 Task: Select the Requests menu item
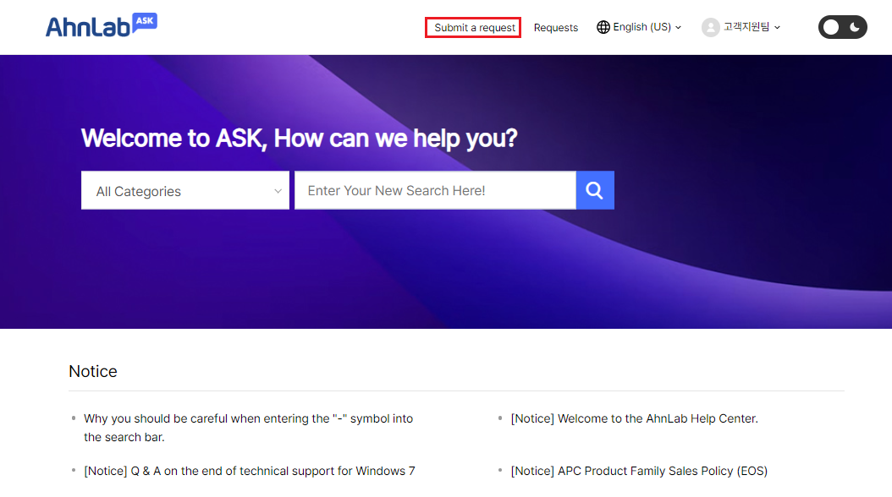click(555, 27)
